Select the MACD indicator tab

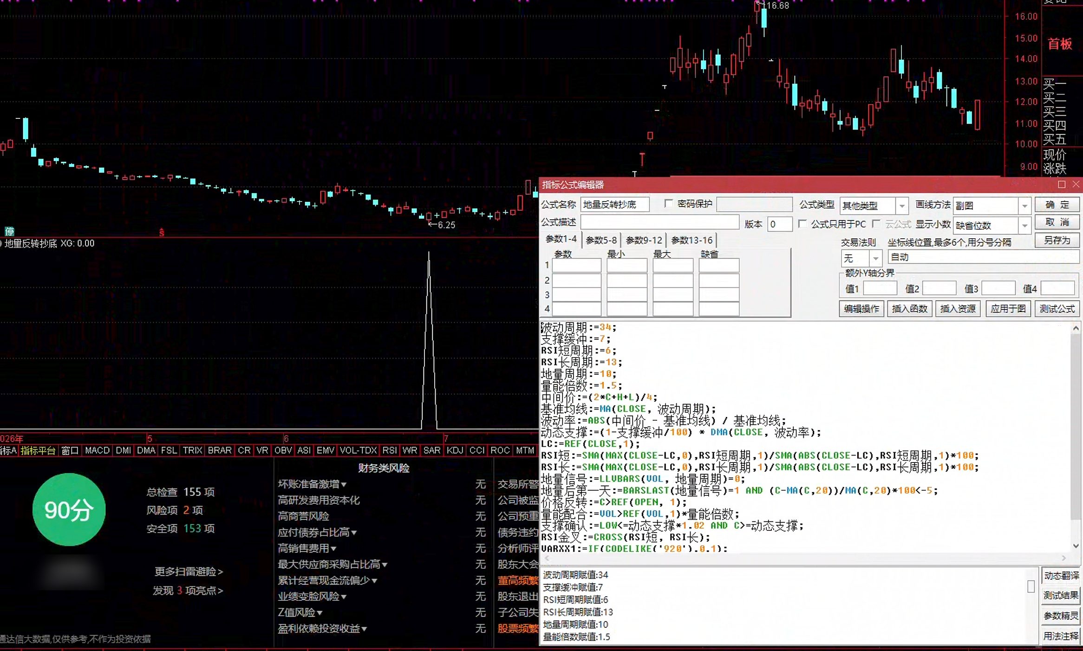click(97, 450)
